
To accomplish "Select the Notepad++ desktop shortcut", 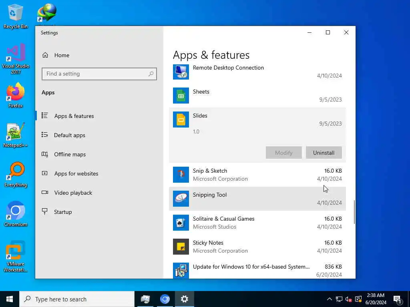I will click(16, 135).
